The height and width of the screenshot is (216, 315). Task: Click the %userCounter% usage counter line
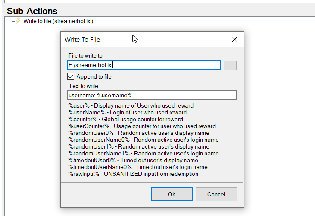[x=142, y=126]
